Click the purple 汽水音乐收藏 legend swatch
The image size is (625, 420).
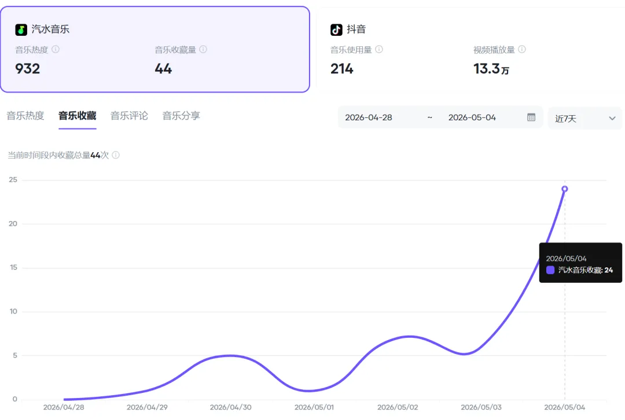(x=550, y=270)
